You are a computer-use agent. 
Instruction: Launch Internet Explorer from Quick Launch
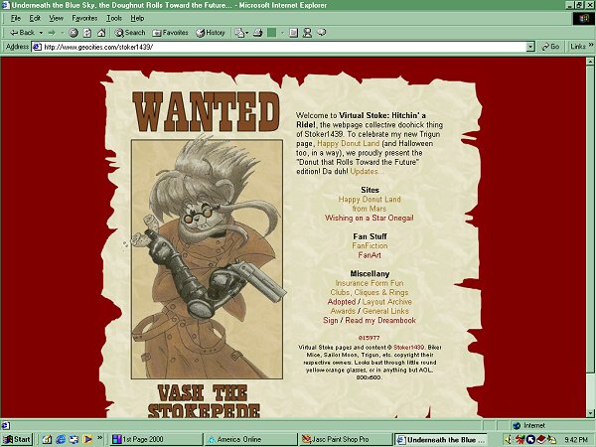click(61, 440)
